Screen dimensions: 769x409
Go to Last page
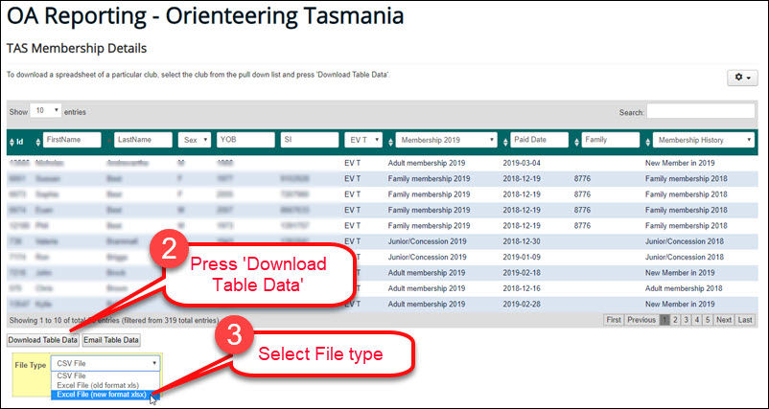(744, 320)
